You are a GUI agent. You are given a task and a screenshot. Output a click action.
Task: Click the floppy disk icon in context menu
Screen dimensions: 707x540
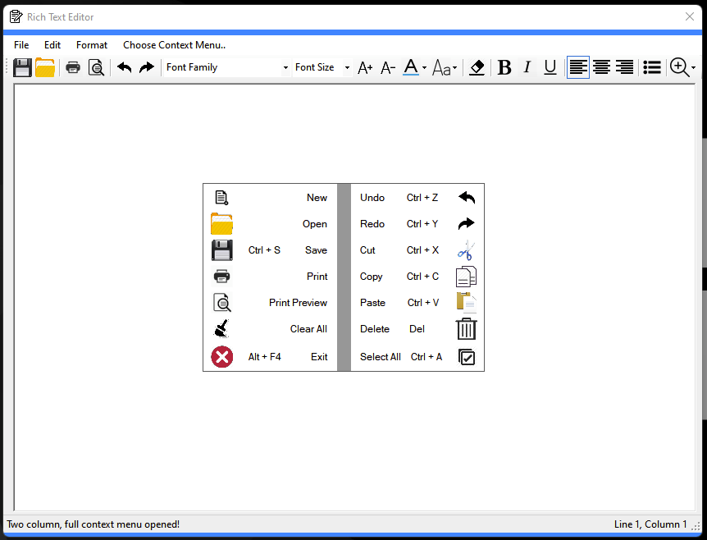click(x=221, y=250)
